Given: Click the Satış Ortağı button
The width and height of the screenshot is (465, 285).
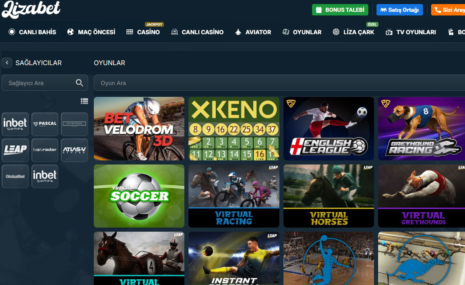Looking at the screenshot, I should coord(399,10).
